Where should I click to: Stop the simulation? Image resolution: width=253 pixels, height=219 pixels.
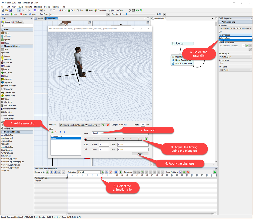click(x=23, y=14)
